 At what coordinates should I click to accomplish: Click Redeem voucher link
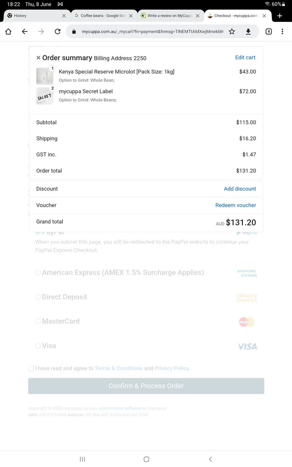[235, 205]
